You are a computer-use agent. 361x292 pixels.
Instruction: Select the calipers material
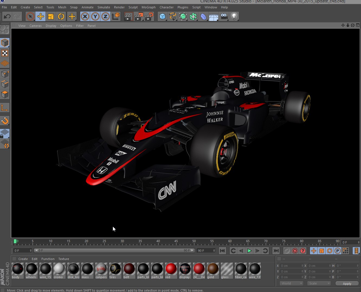(101, 270)
